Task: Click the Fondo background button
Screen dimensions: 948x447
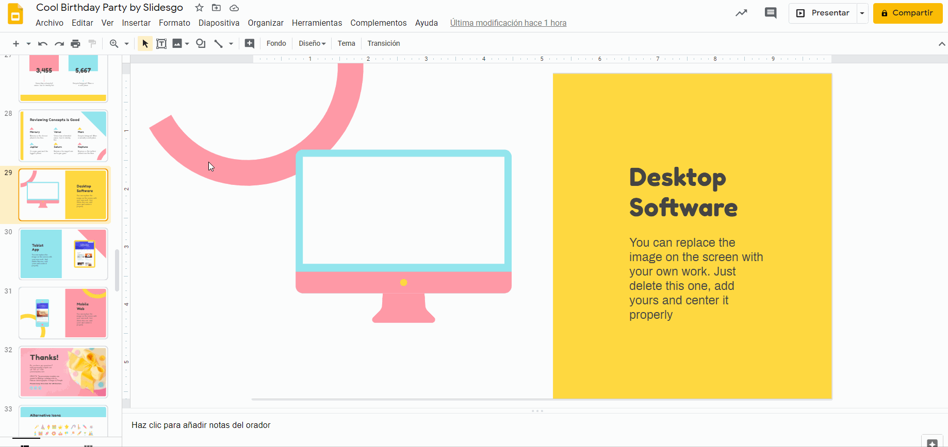Action: click(276, 44)
